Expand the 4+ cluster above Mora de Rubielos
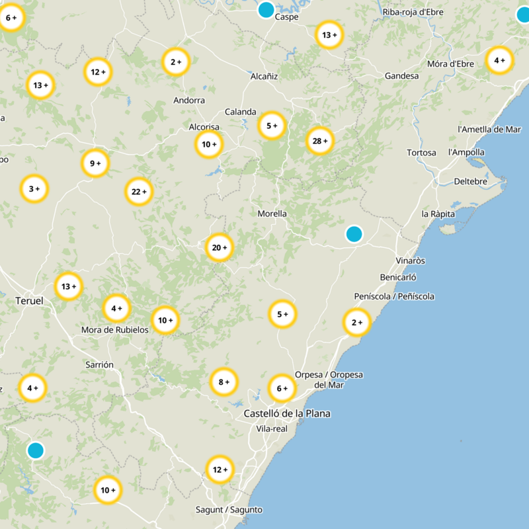Viewport: 529px width, 529px height. pyautogui.click(x=117, y=308)
